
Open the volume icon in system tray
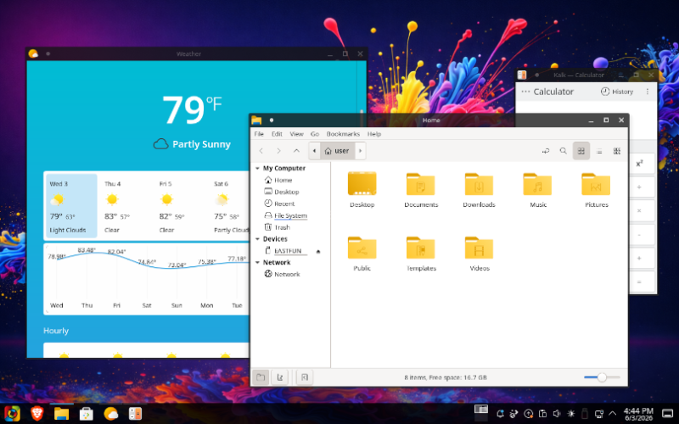(557, 414)
